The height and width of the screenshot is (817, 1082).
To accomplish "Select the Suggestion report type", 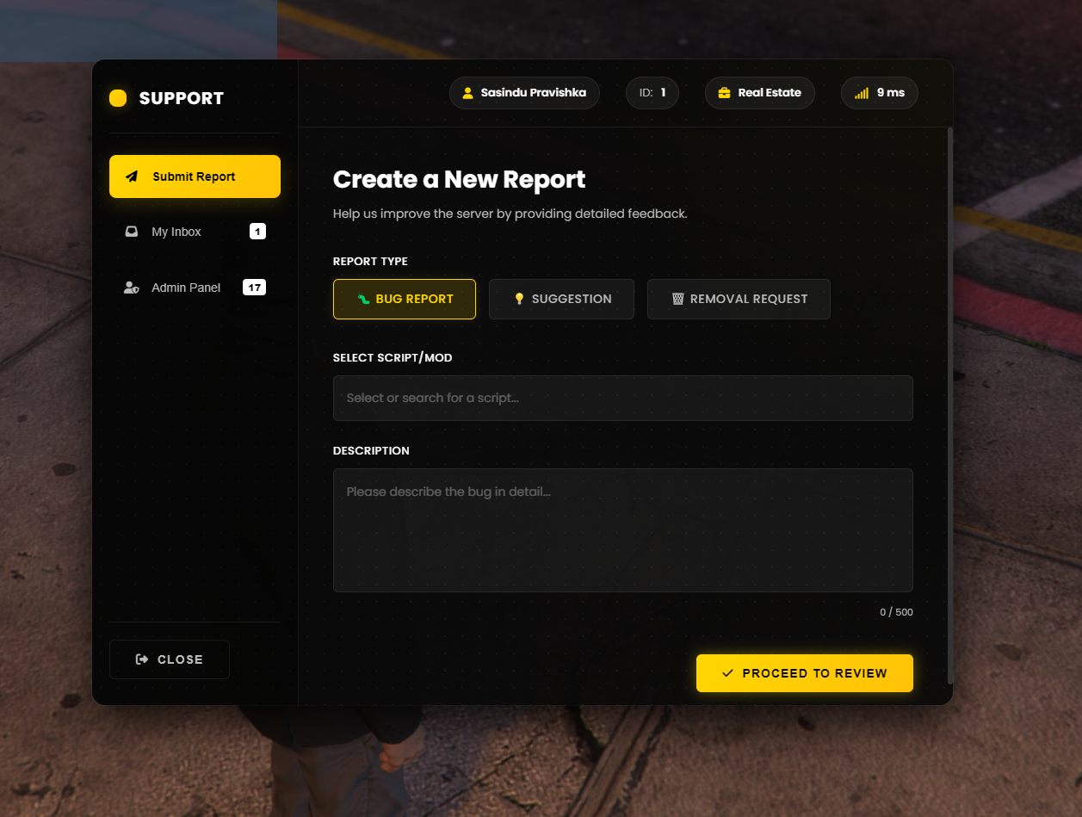I will tap(561, 299).
